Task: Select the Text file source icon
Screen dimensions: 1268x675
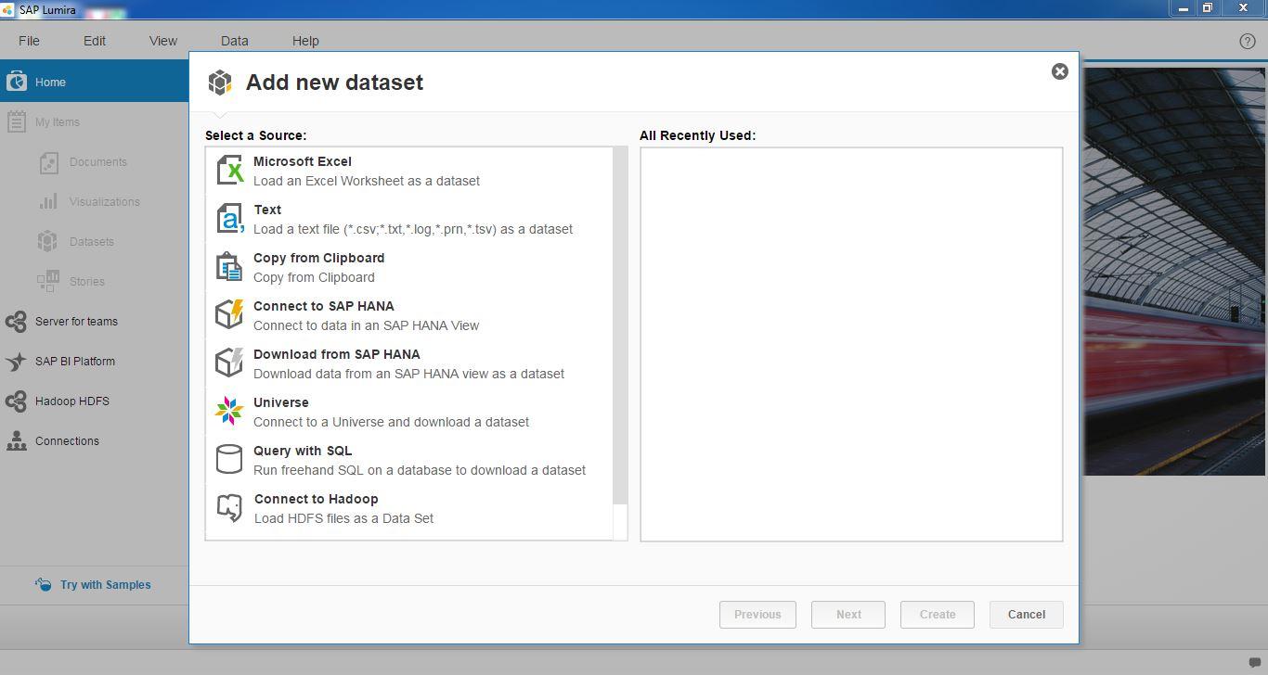Action: (229, 219)
